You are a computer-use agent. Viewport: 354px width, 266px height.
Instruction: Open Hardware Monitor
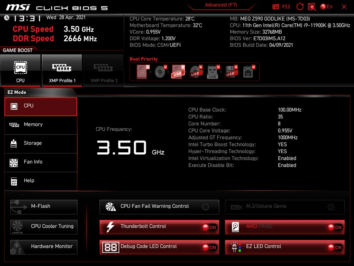tap(44, 247)
